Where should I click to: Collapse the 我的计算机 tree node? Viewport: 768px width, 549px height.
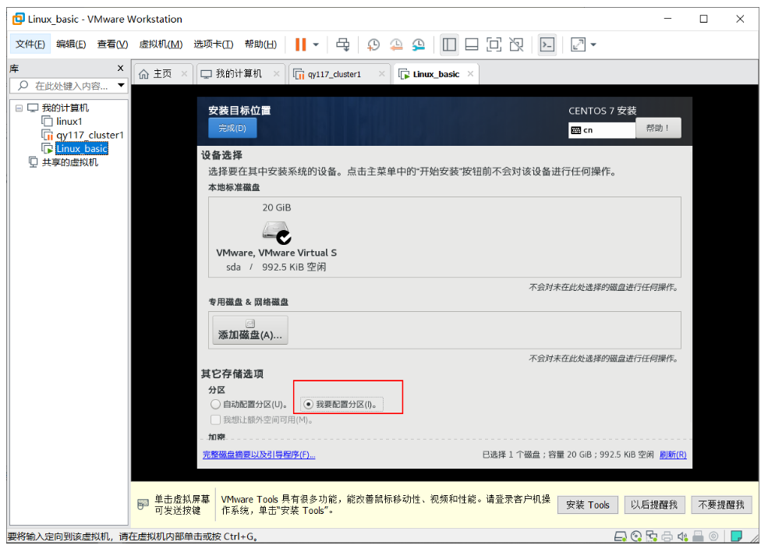[x=19, y=108]
